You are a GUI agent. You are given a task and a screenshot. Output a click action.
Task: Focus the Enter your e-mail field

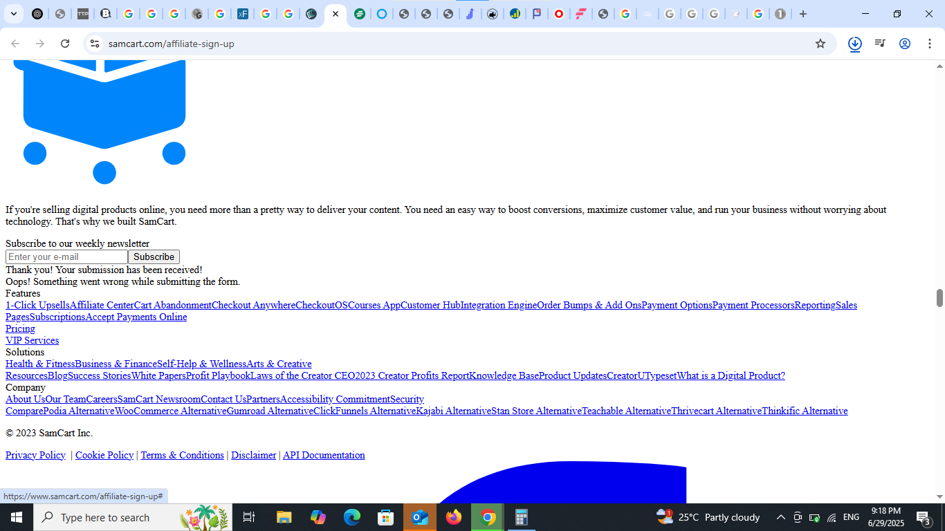[66, 257]
